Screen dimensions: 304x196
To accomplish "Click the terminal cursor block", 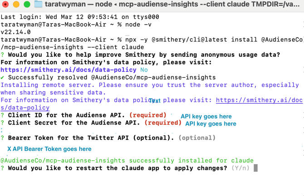I will 256,168.
